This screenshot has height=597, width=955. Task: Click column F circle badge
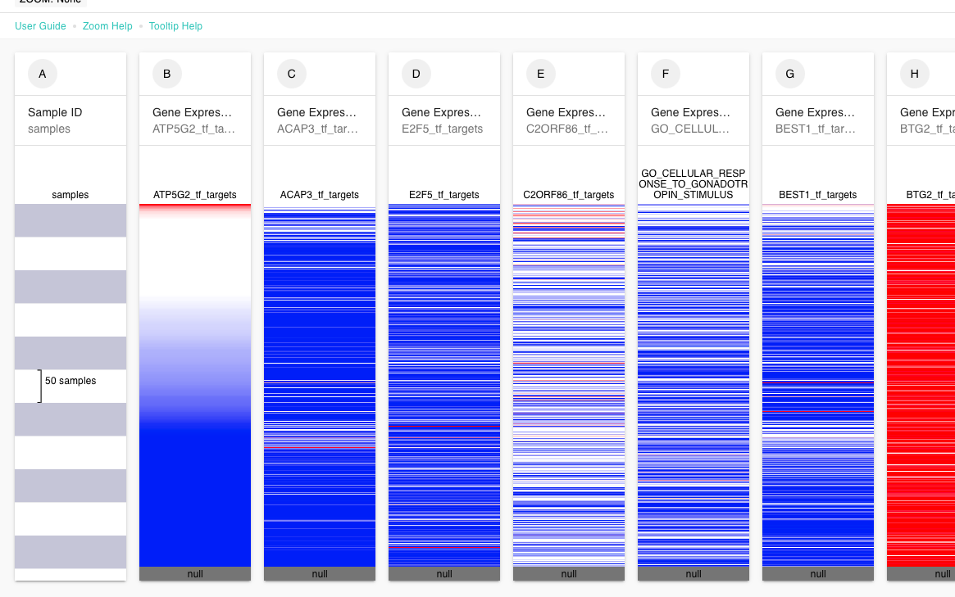[x=665, y=74]
